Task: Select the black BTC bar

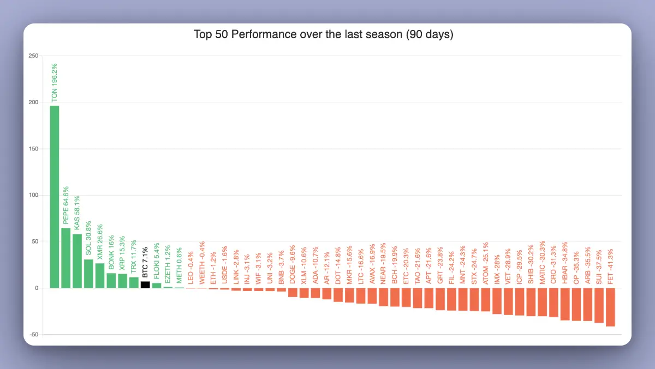Action: point(145,285)
